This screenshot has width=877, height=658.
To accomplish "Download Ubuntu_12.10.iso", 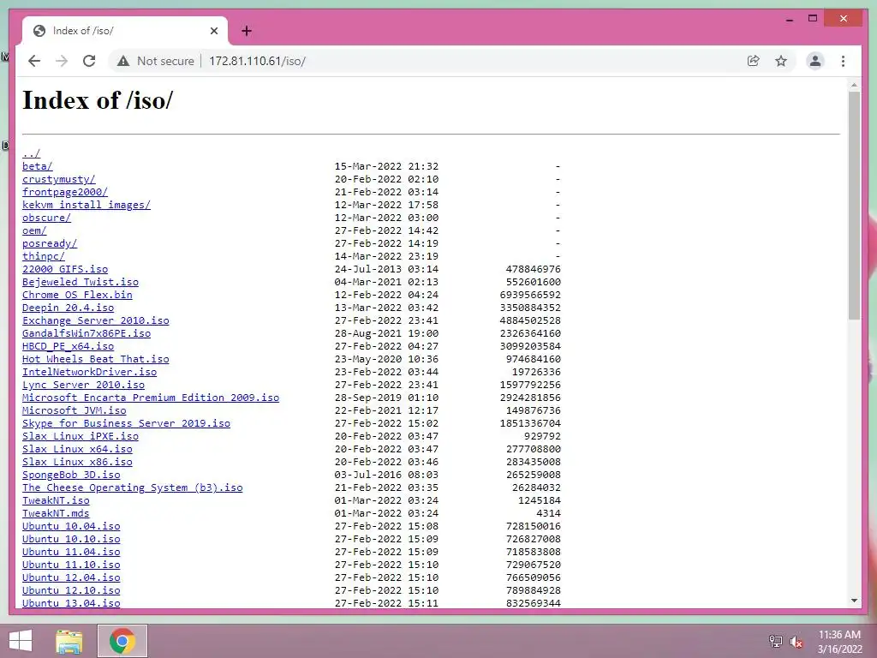I will click(x=71, y=591).
